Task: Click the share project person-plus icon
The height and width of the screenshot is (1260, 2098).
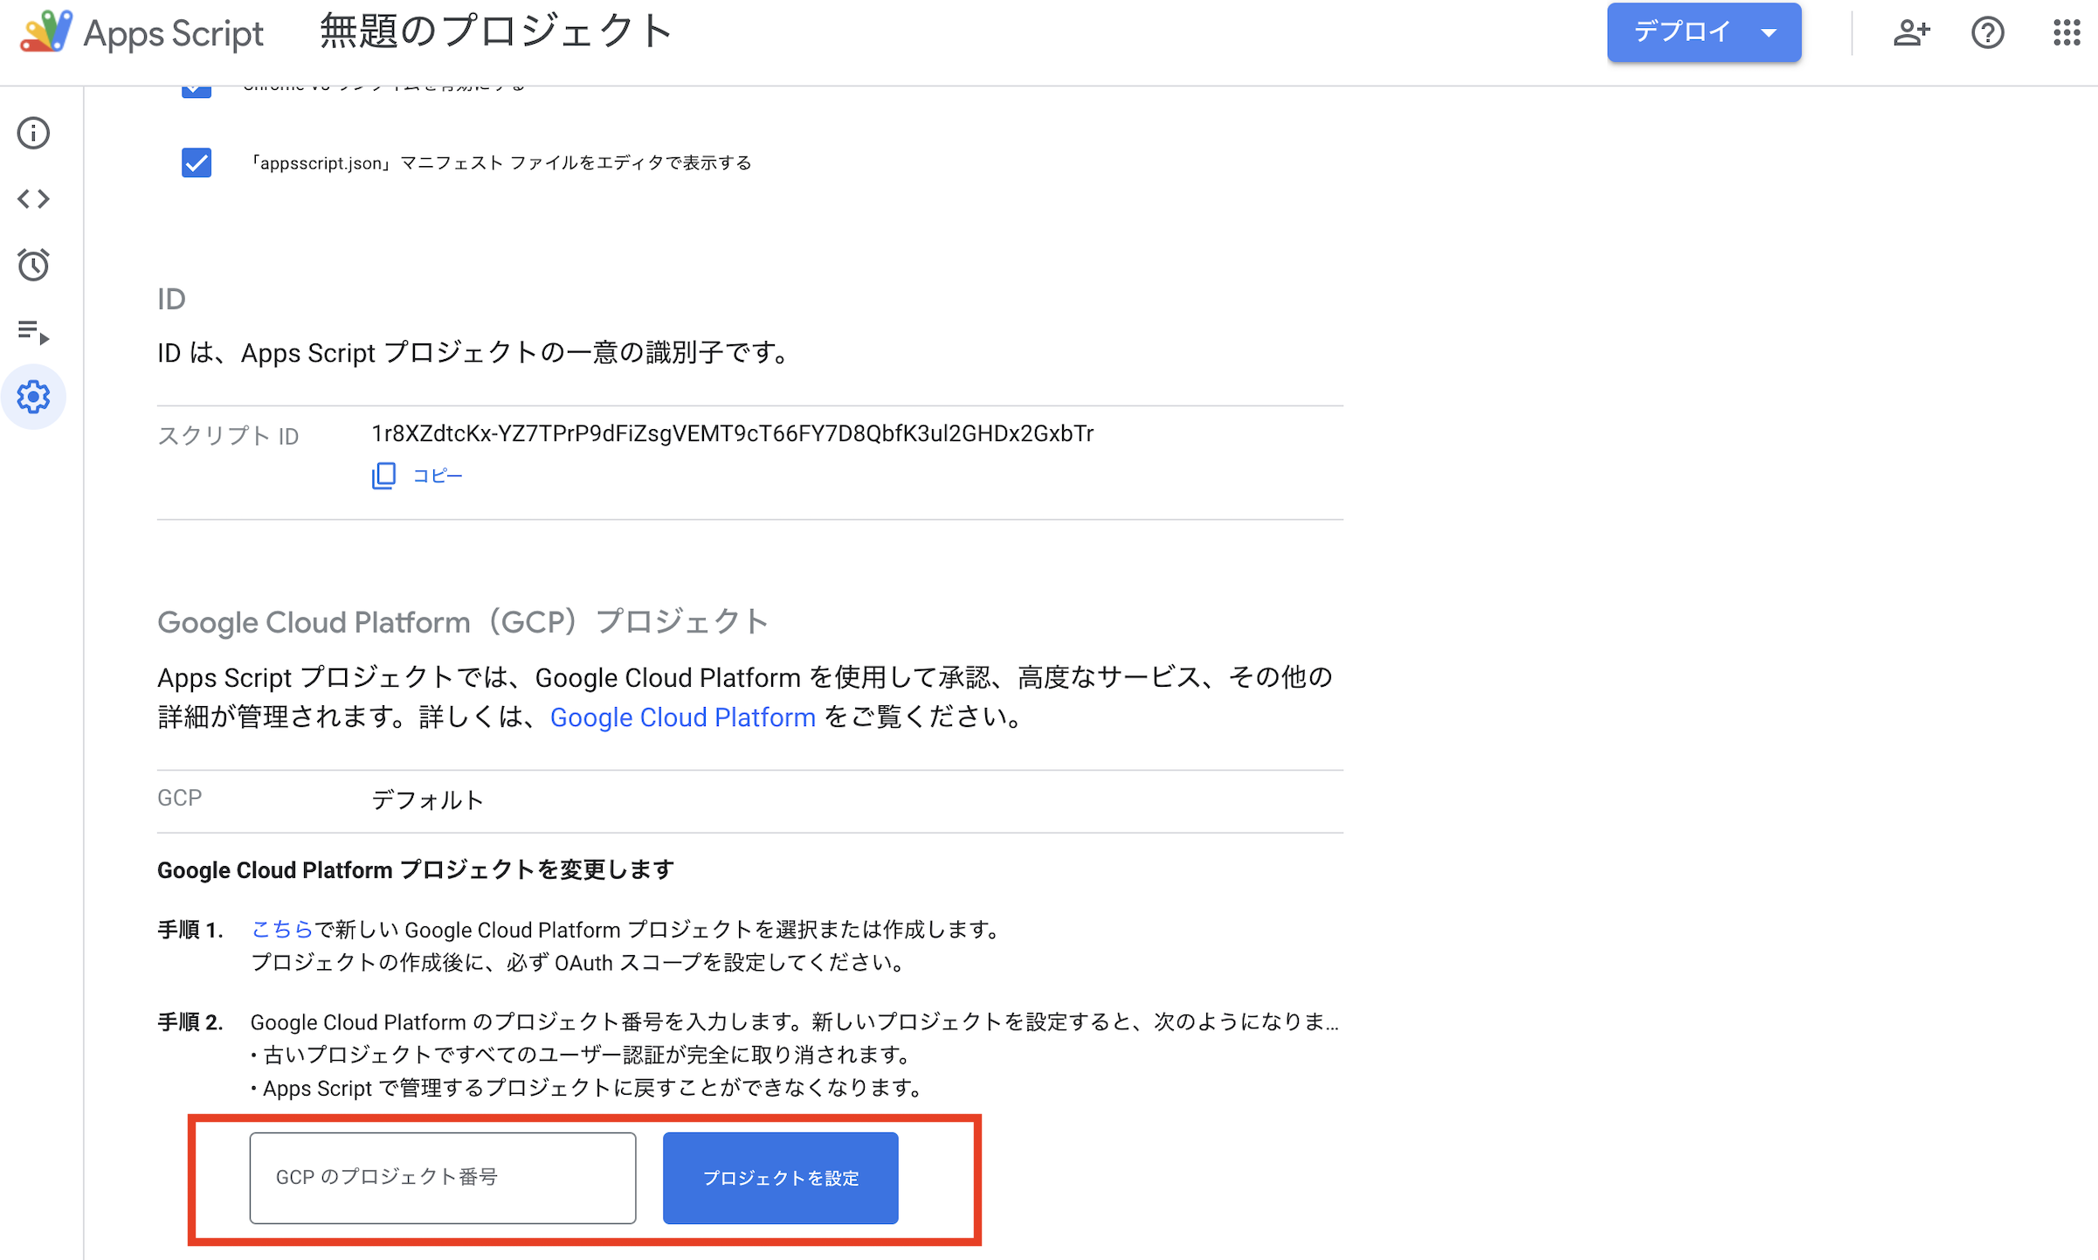Action: click(1910, 33)
